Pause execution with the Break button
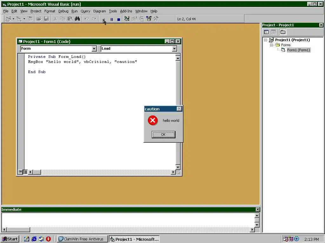The image size is (325, 243). [x=112, y=19]
